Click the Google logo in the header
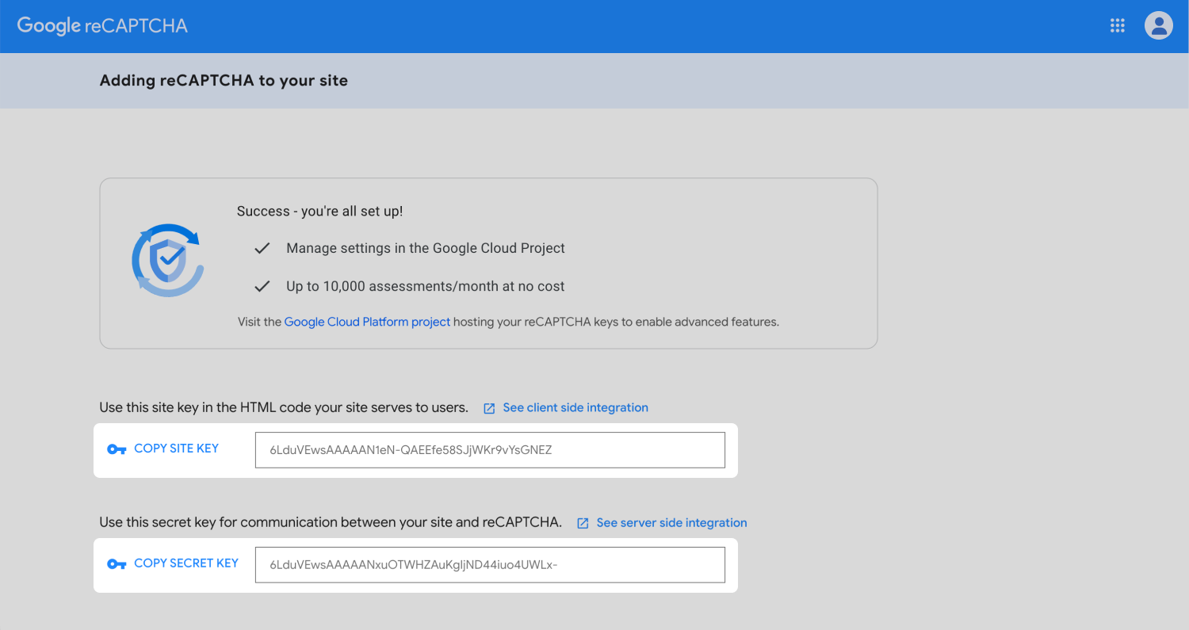The width and height of the screenshot is (1189, 630). (47, 25)
